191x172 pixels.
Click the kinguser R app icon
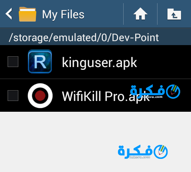click(40, 61)
